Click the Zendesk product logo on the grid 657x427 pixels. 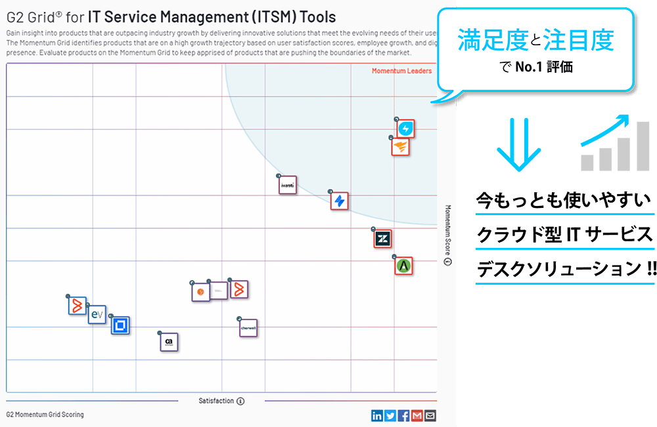click(x=382, y=239)
